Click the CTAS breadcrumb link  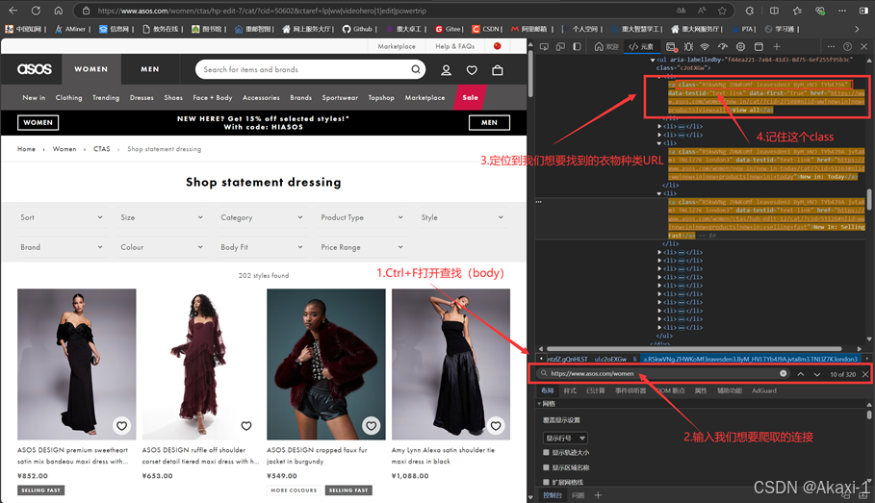pyautogui.click(x=102, y=149)
